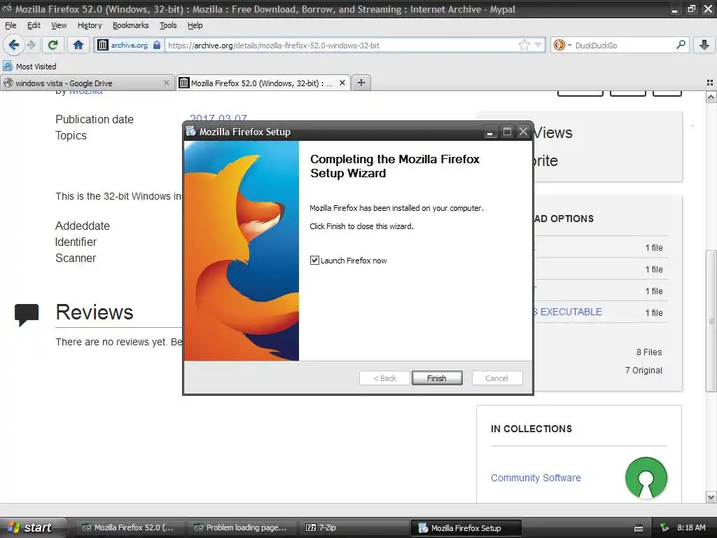Open the Community Software collection link
Viewport: 717px width, 538px height.
coord(536,478)
